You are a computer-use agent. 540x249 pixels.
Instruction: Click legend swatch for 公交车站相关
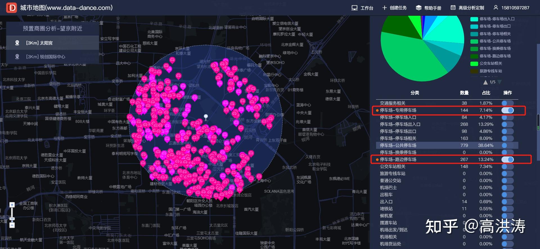[x=474, y=64]
